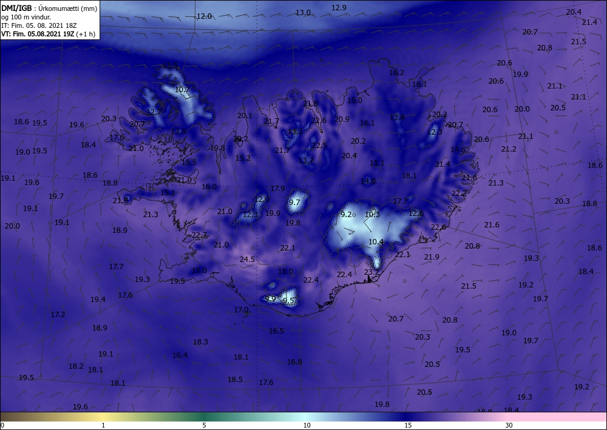This screenshot has width=607, height=430.
Task: Click the 19.4 value southwest of Iceland
Action: [x=98, y=299]
